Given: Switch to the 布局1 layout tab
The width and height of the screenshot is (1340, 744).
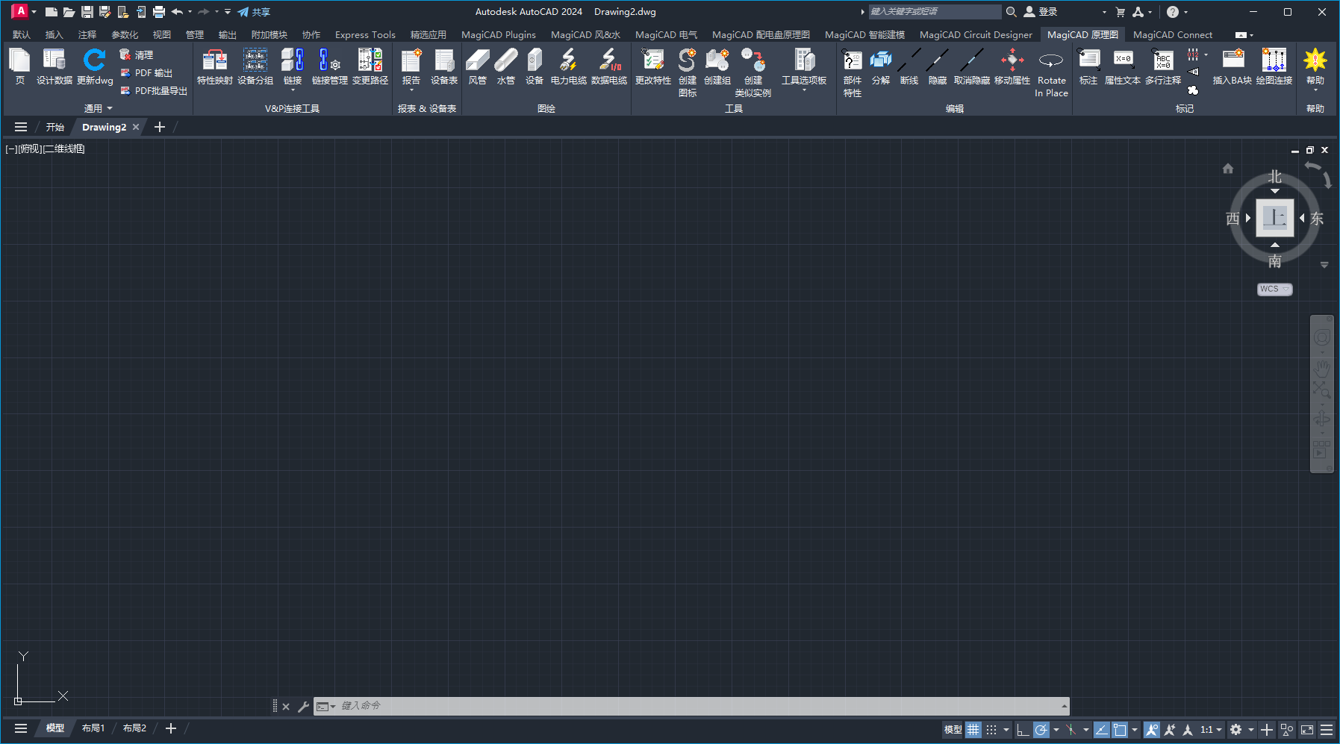Looking at the screenshot, I should [x=93, y=728].
